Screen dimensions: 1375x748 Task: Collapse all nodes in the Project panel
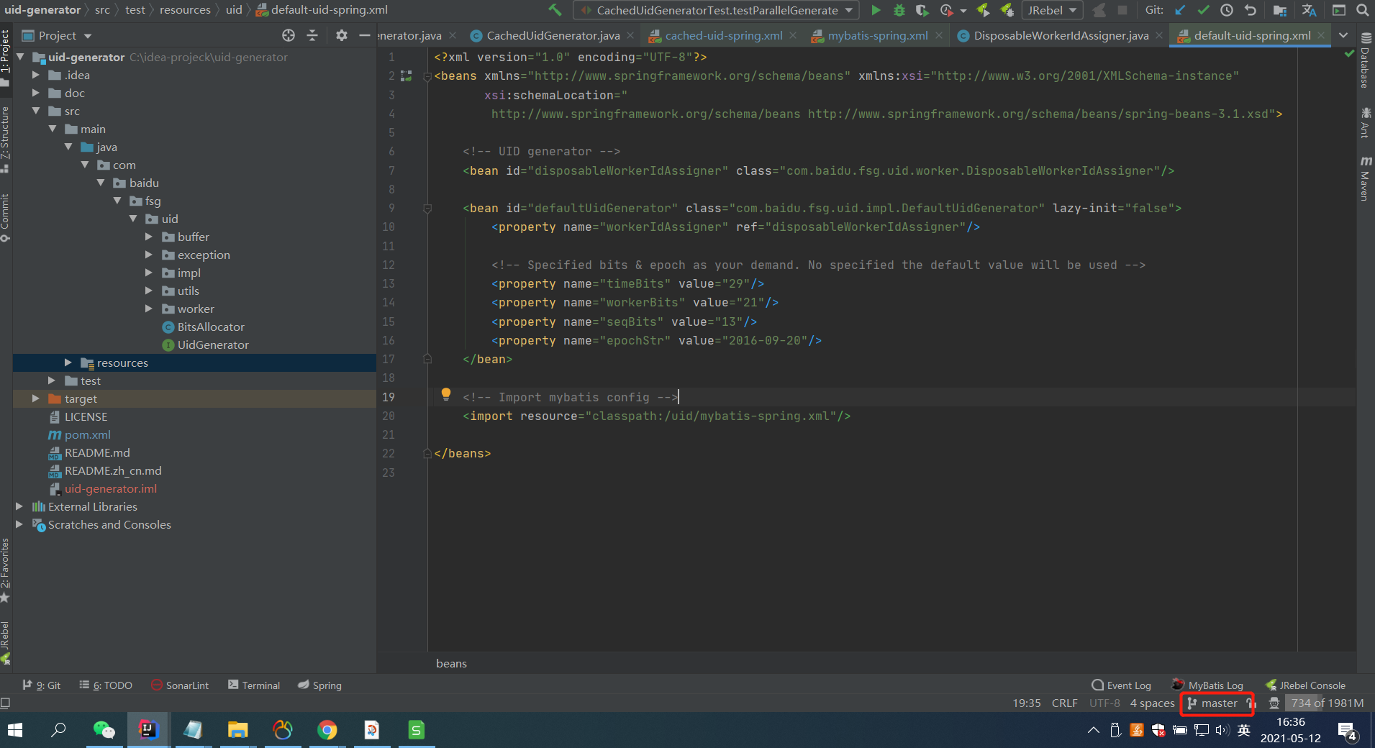[312, 35]
